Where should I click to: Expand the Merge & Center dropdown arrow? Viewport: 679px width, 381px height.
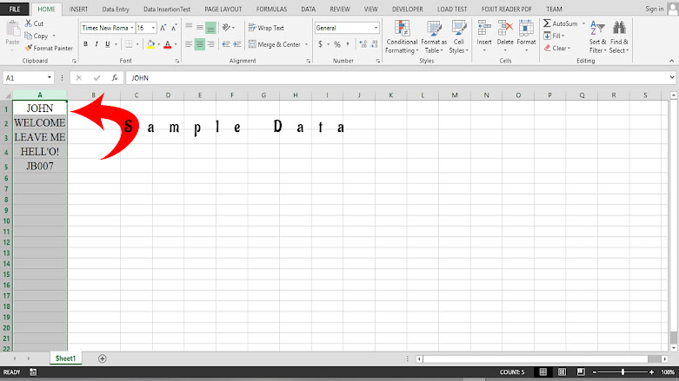click(x=306, y=44)
